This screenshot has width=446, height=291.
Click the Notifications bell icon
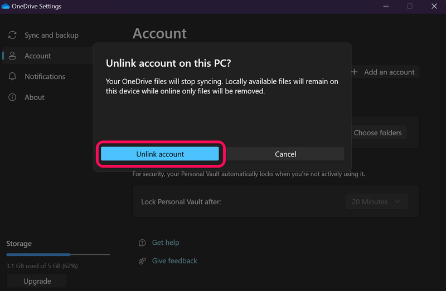coord(12,76)
